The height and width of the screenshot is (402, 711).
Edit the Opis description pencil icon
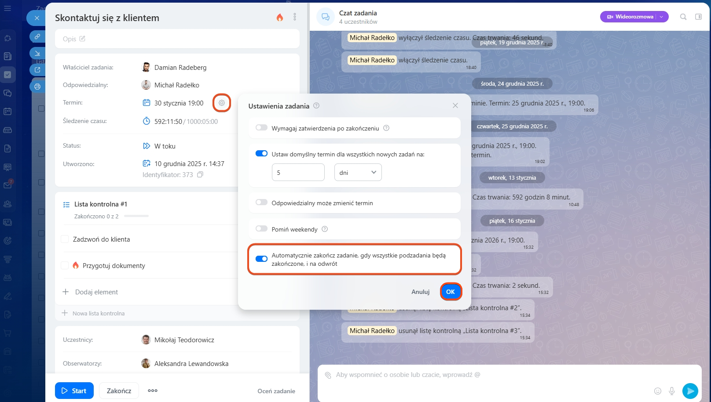click(82, 39)
